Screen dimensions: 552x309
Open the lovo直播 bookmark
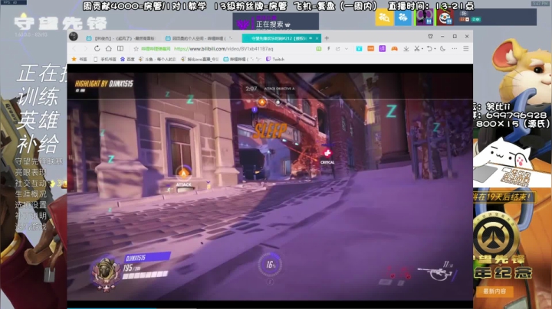[199, 60]
